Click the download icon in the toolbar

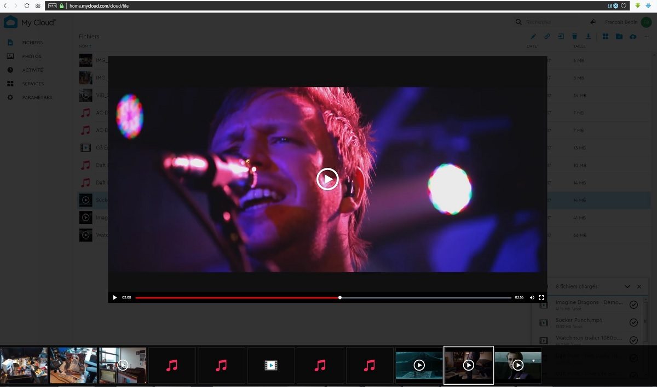pos(588,37)
